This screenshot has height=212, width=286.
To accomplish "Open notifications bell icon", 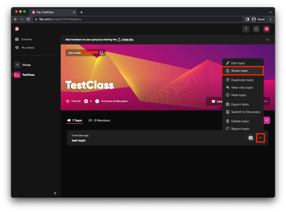I will coord(256,29).
